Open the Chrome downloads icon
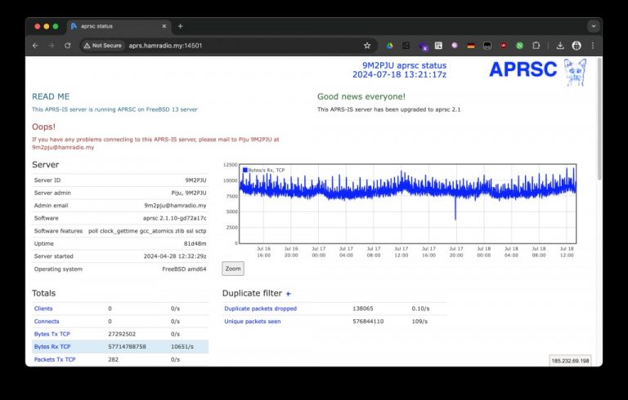The image size is (628, 400). [x=561, y=46]
